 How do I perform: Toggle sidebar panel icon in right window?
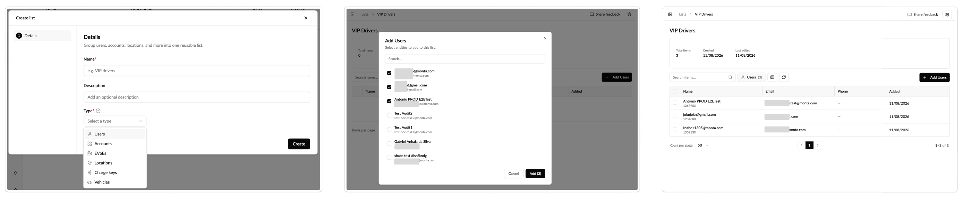pos(670,15)
